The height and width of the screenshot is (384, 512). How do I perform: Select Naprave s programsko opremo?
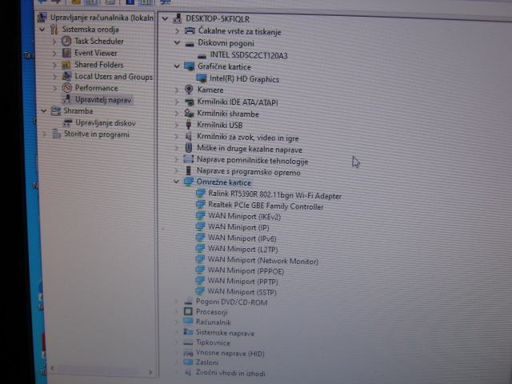(x=248, y=172)
